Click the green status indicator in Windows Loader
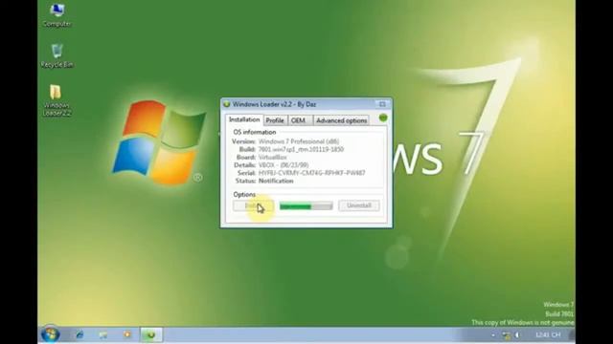This screenshot has width=613, height=344. click(383, 118)
